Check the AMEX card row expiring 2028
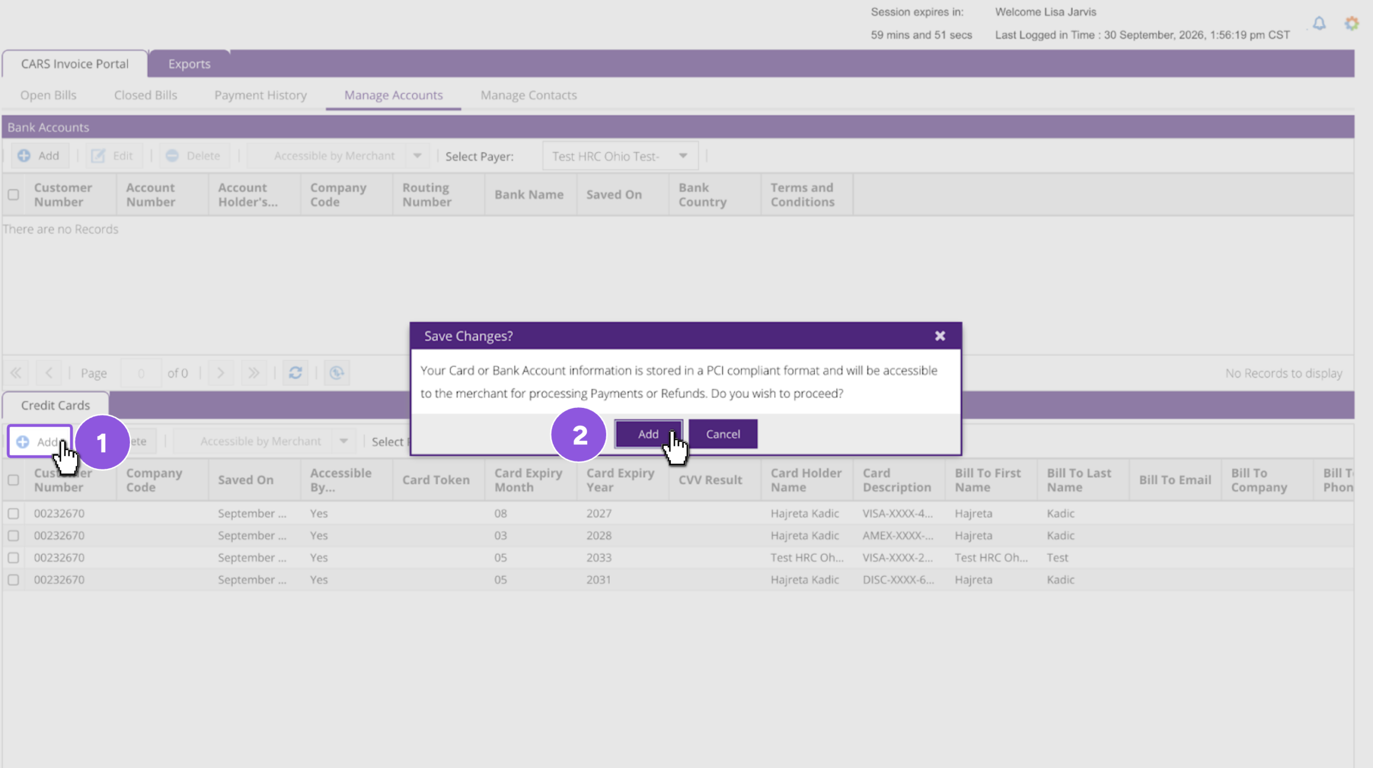 [13, 536]
